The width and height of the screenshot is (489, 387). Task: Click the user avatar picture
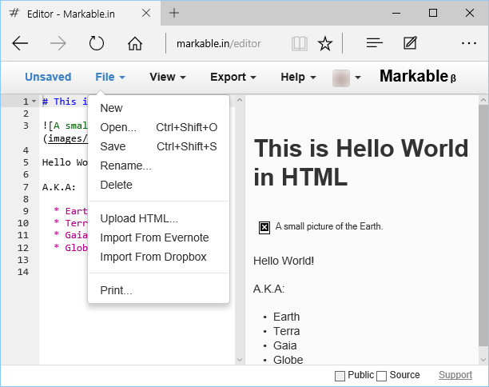[x=341, y=78]
